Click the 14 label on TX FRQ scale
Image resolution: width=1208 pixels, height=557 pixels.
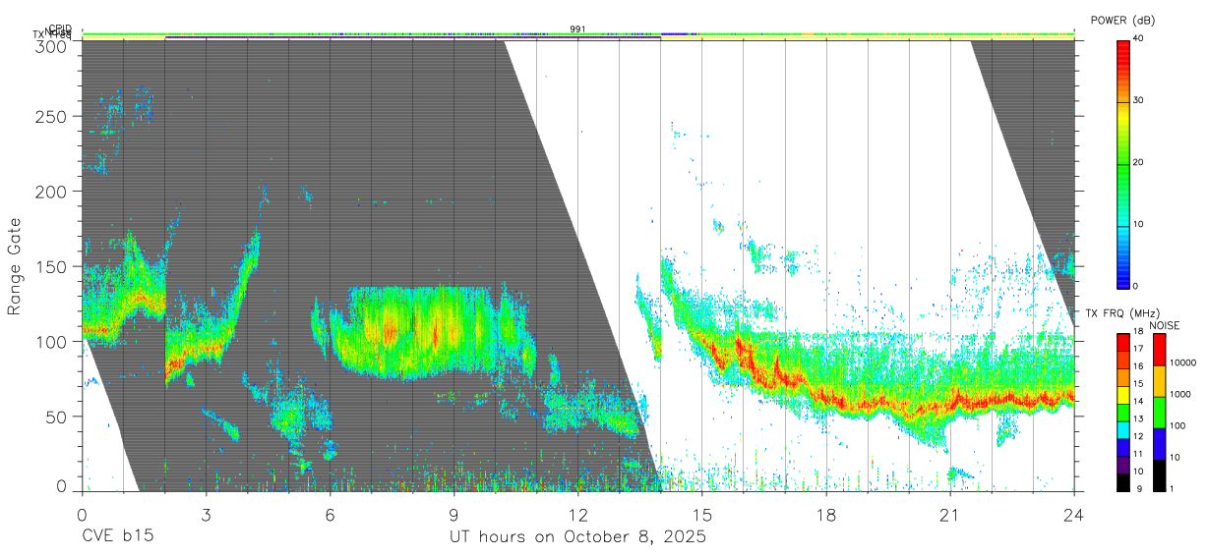pos(1140,402)
